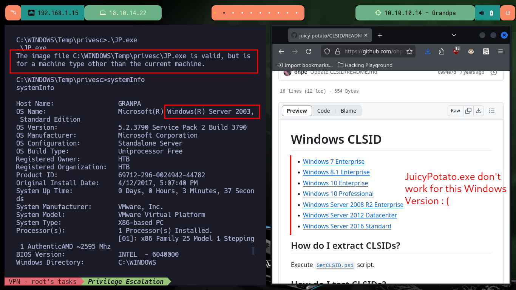Open the GetCLSID.ps1 script link
Image resolution: width=516 pixels, height=290 pixels.
click(335, 265)
